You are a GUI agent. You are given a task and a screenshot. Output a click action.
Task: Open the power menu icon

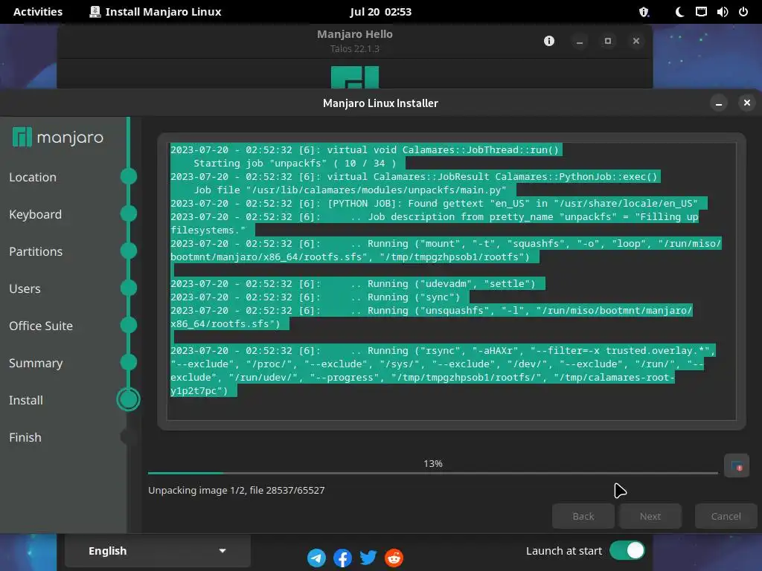(x=743, y=12)
